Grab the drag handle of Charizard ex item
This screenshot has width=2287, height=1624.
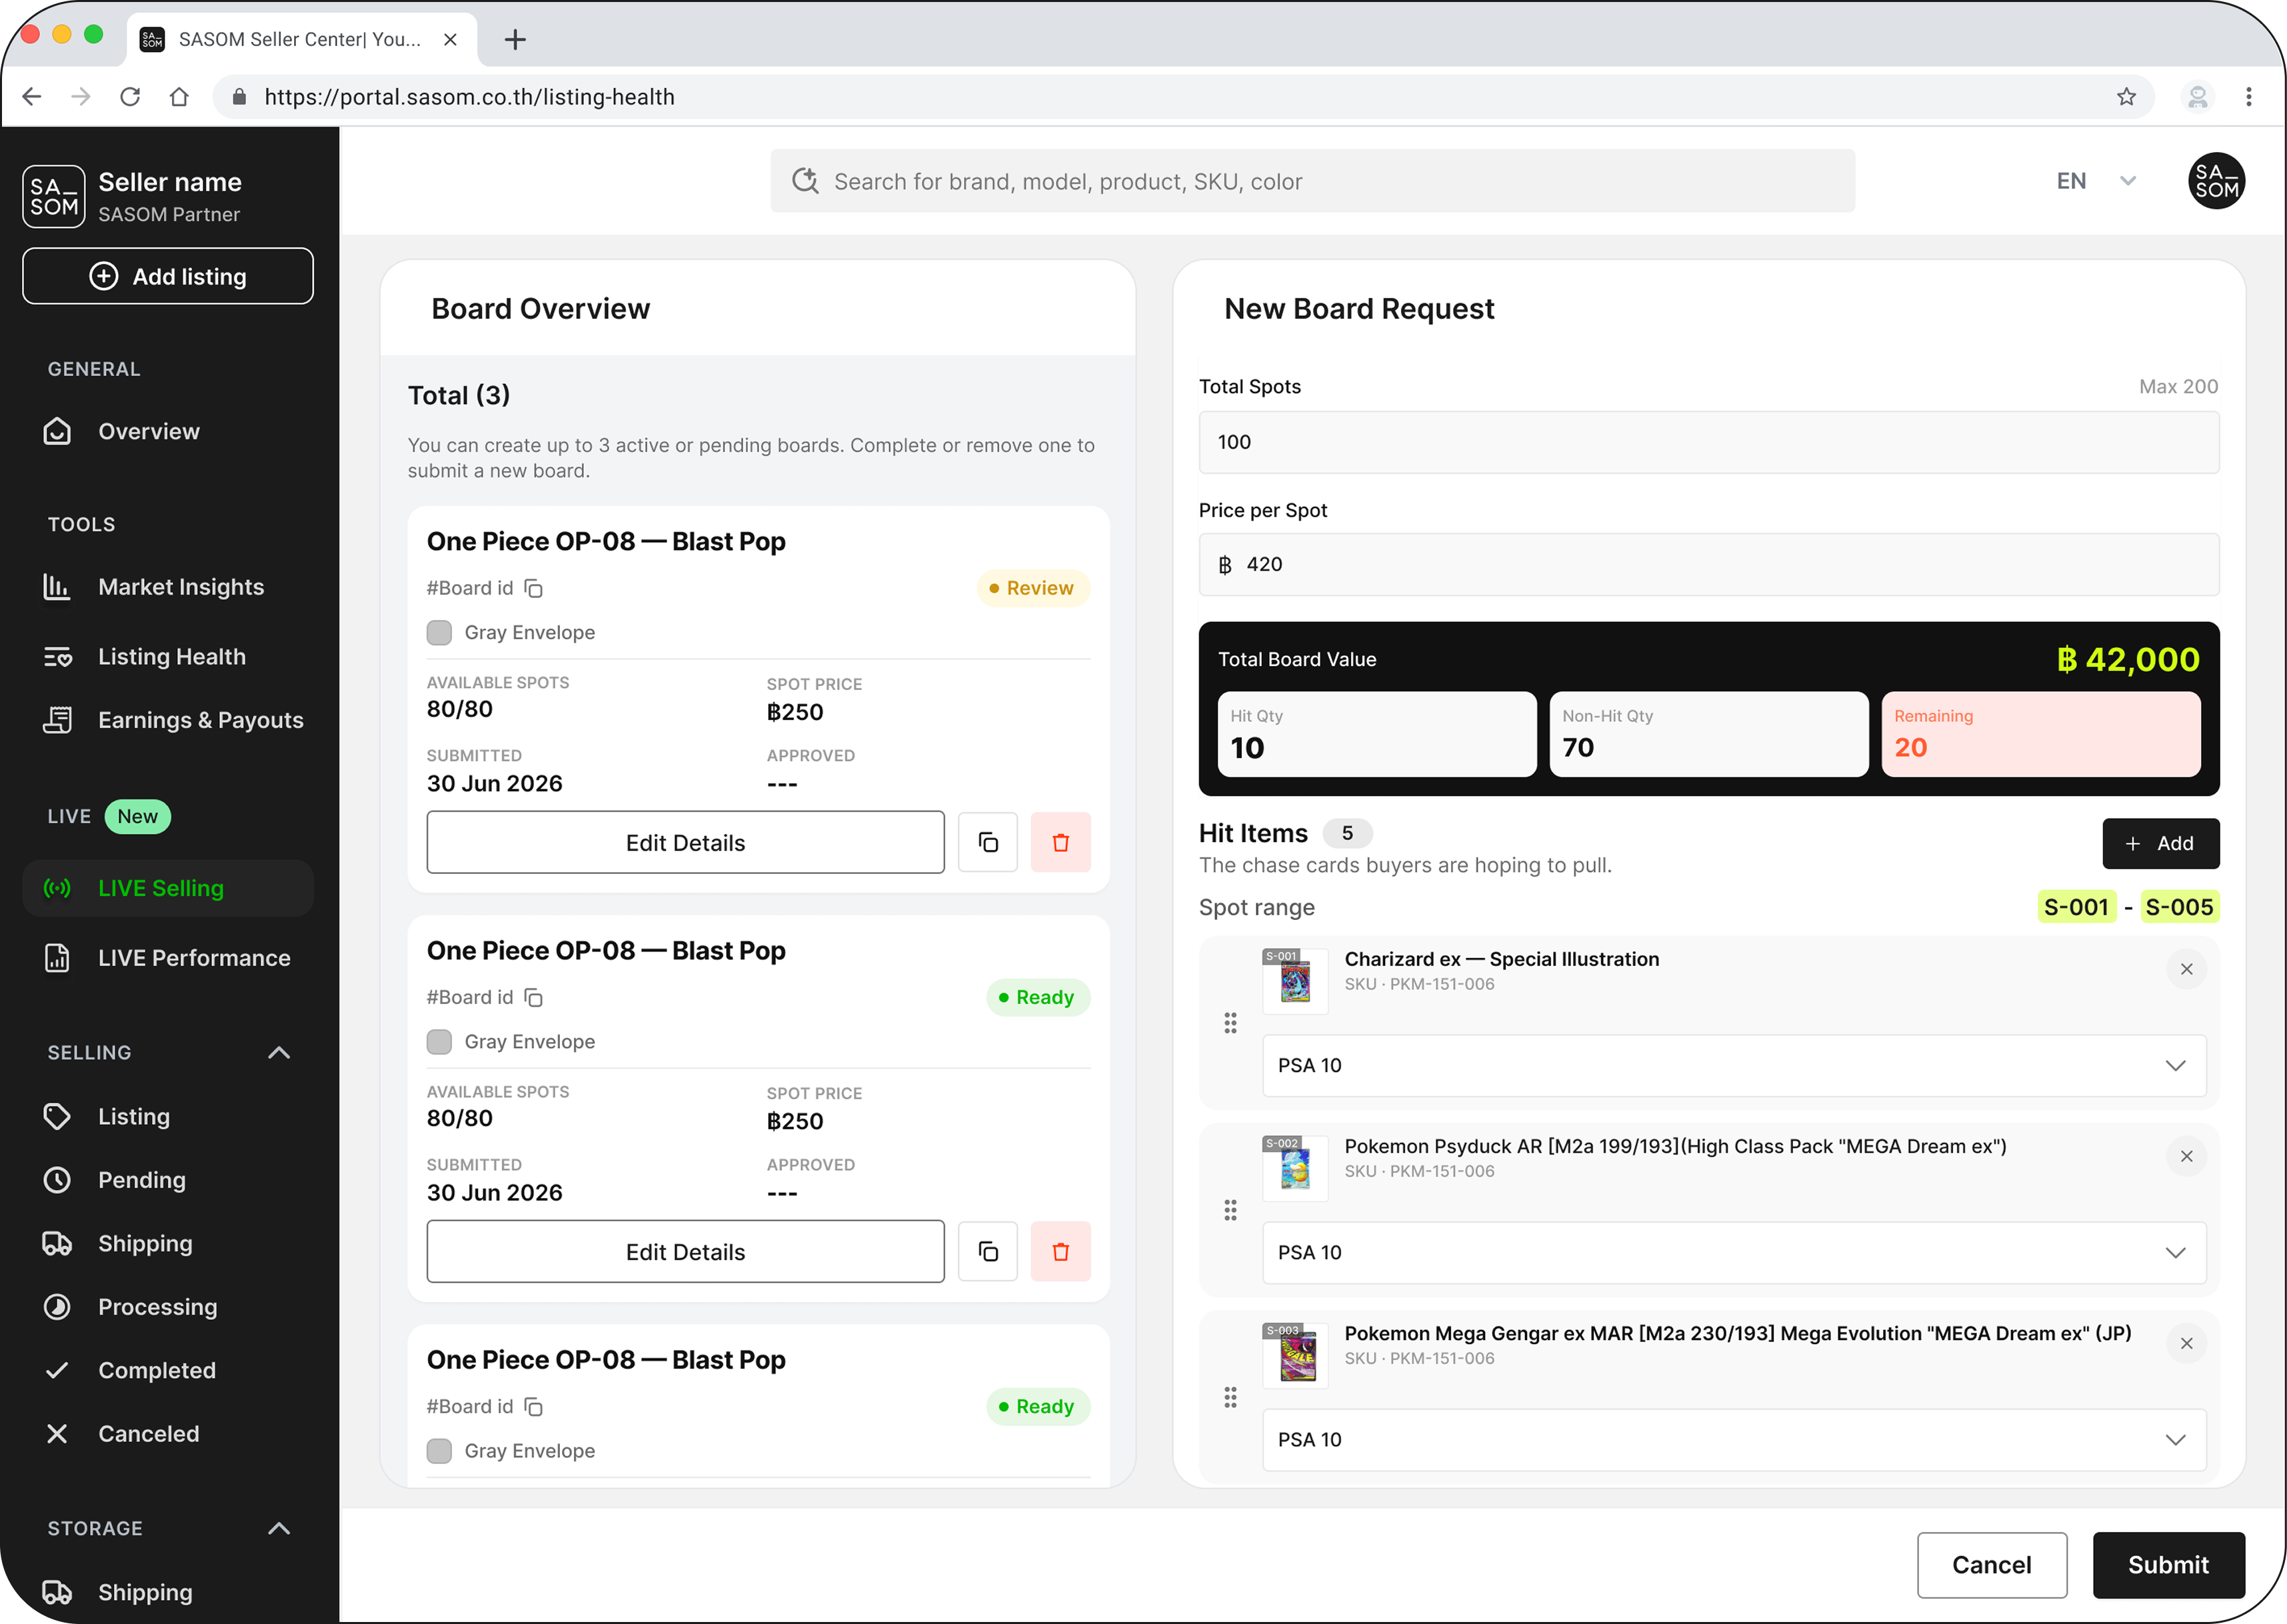click(x=1230, y=1023)
